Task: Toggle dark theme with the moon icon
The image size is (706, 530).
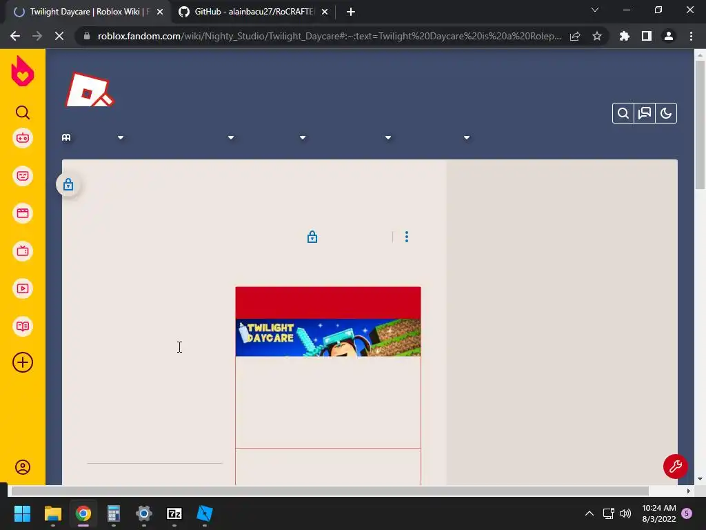Action: (x=666, y=113)
